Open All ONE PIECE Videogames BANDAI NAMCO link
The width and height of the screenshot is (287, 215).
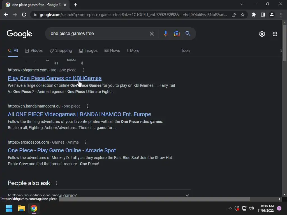coord(79,114)
